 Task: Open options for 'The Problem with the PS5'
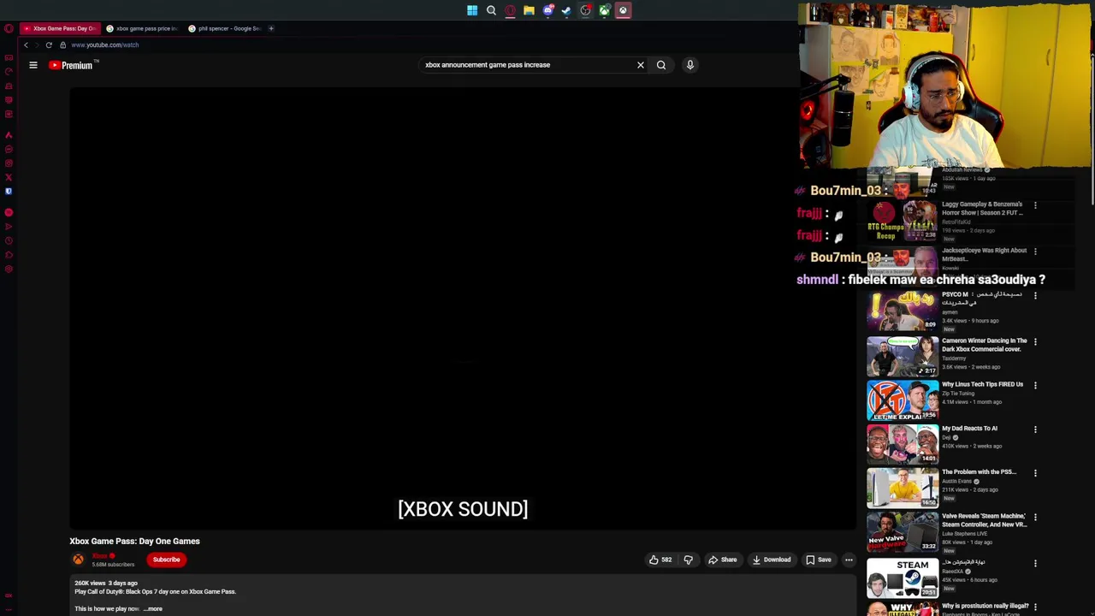[1035, 473]
